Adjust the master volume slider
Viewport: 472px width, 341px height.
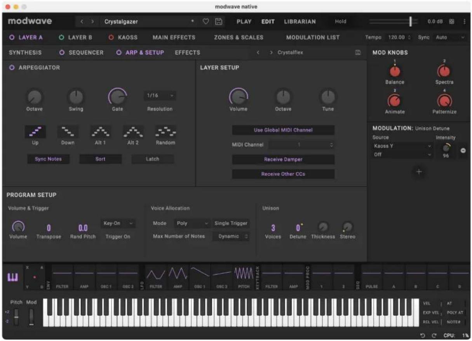click(393, 22)
